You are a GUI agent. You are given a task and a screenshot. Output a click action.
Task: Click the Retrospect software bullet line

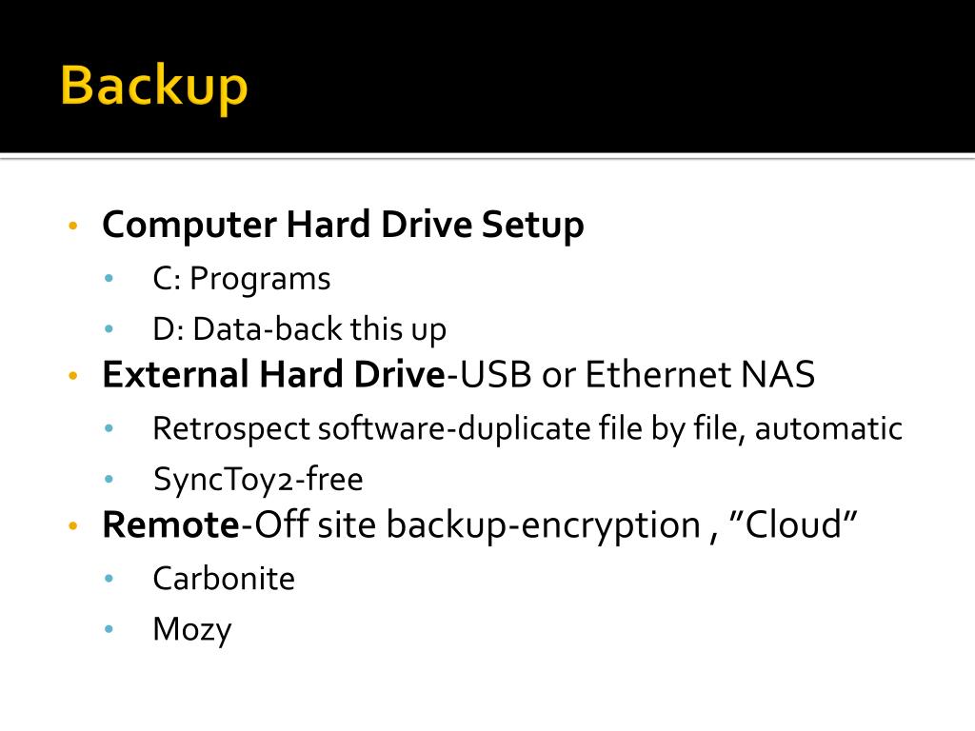[x=527, y=429]
